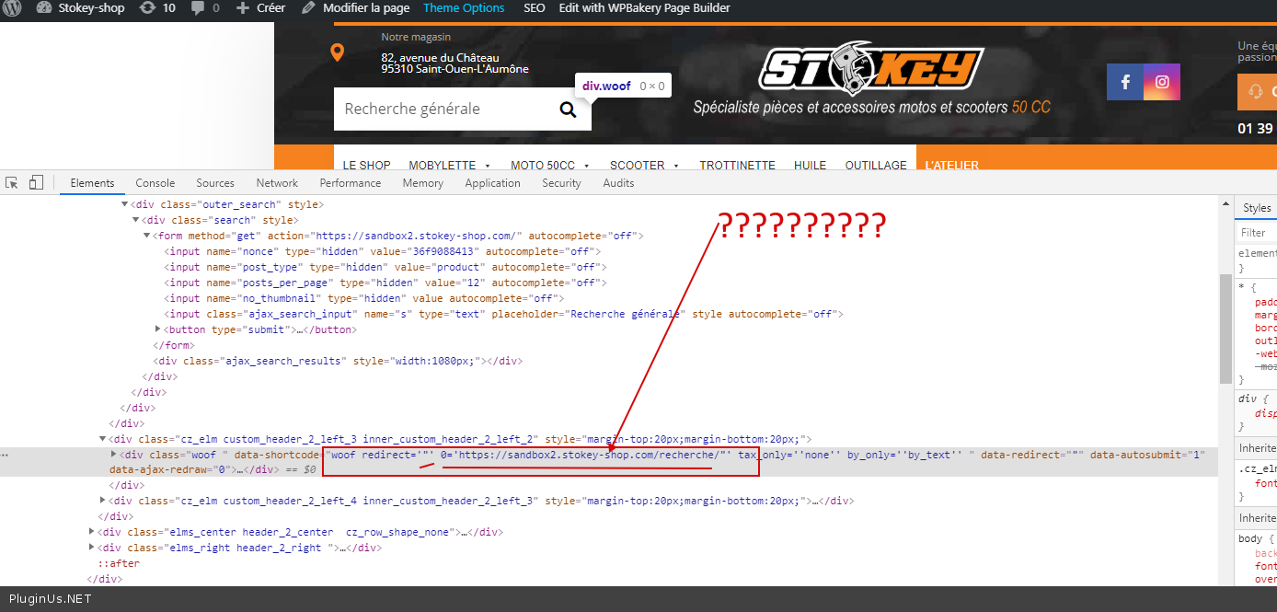The width and height of the screenshot is (1277, 612).
Task: Open the updates icon showing 10
Action: 156,8
